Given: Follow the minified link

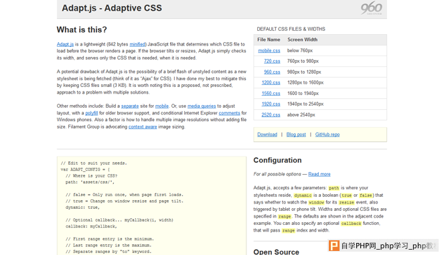Looking at the screenshot, I should click(x=137, y=44).
